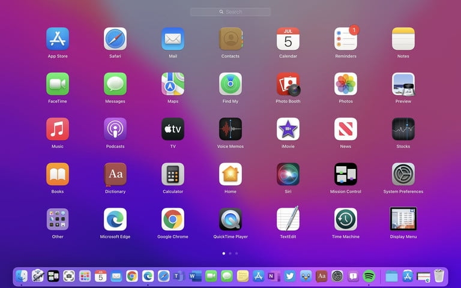This screenshot has width=461, height=288.
Task: Open the Mail app in Launchpad grid
Action: (173, 39)
